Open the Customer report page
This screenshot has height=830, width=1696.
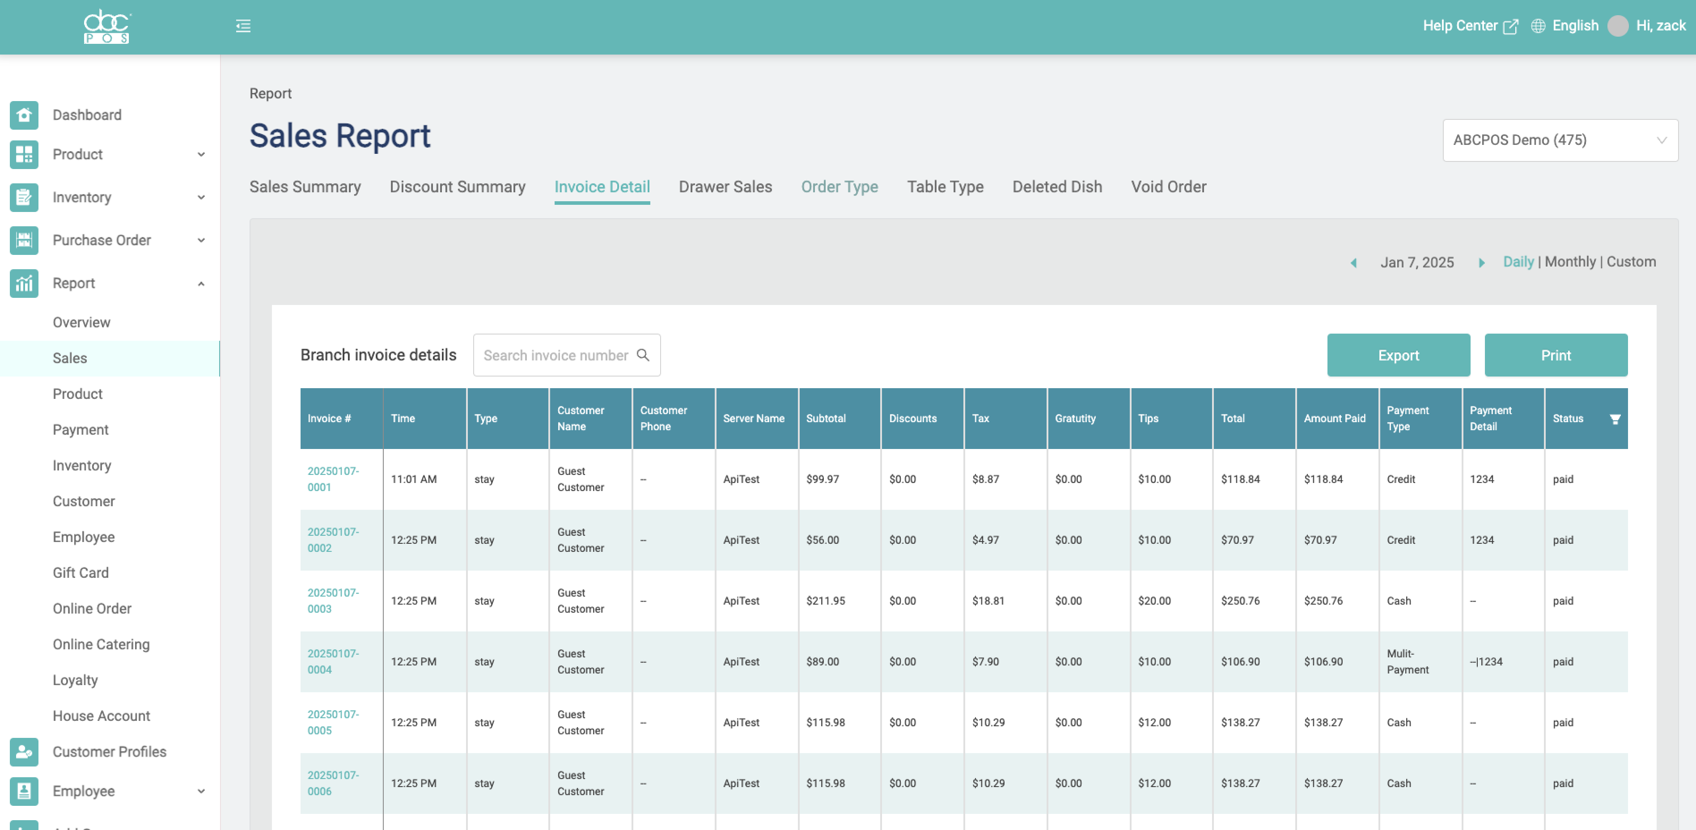(84, 502)
